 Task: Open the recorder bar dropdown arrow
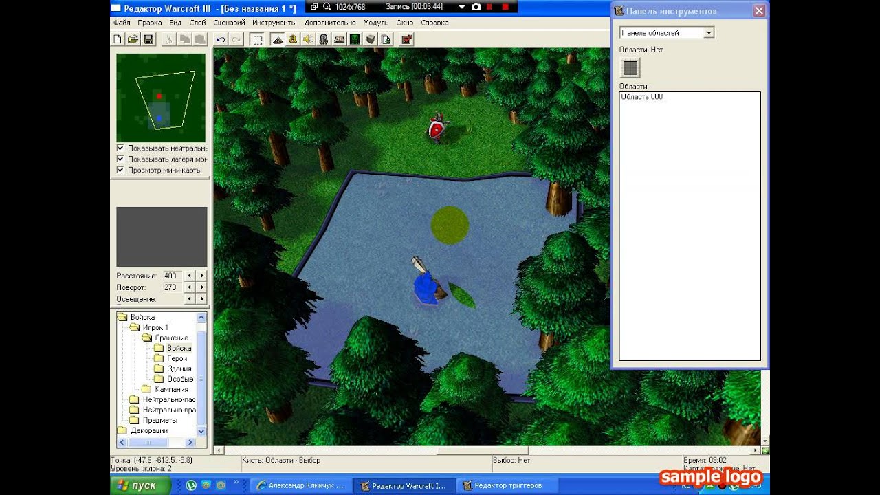[x=462, y=7]
